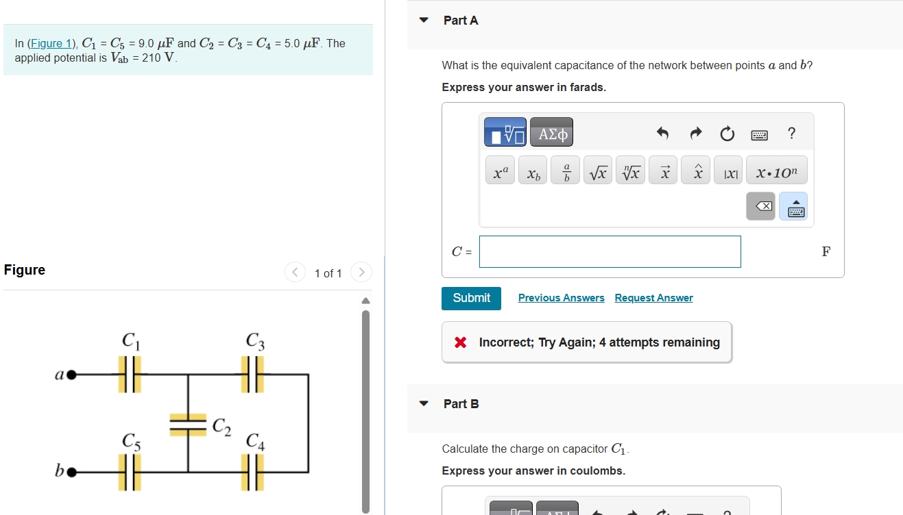
Task: Select the reset/clear circular arrow icon
Action: pyautogui.click(x=727, y=134)
